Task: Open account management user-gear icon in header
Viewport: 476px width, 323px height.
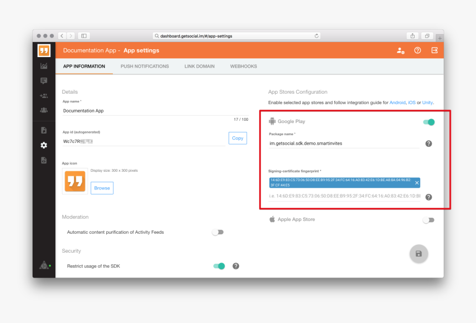Action: pos(400,50)
